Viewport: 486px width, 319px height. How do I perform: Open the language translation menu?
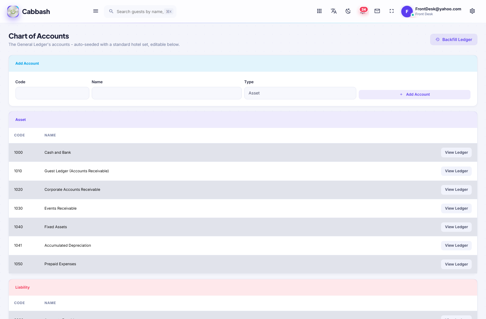(x=334, y=11)
